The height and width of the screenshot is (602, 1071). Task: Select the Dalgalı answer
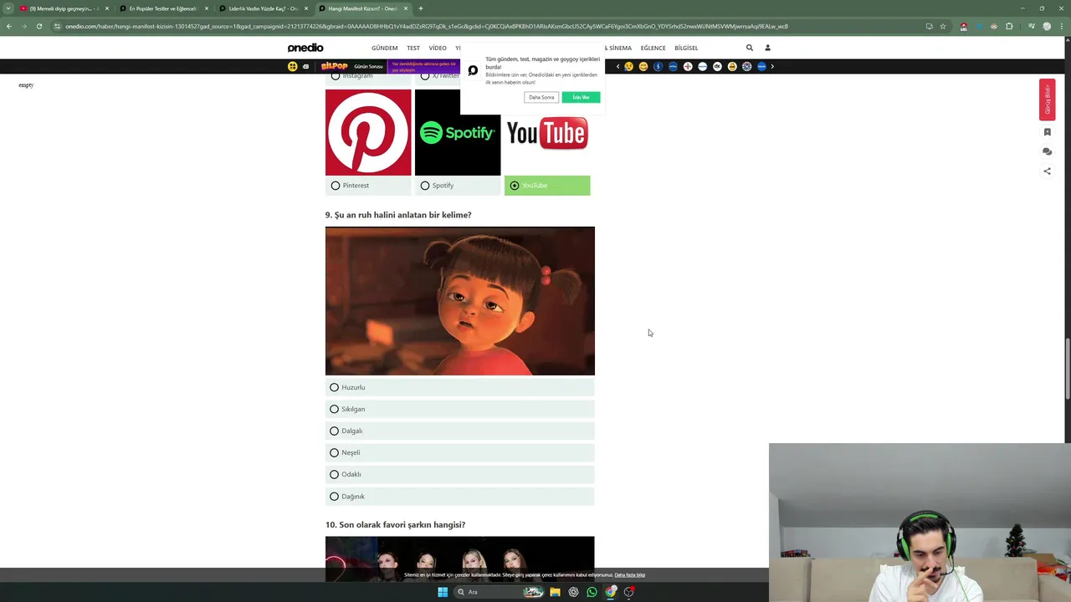[x=459, y=431]
